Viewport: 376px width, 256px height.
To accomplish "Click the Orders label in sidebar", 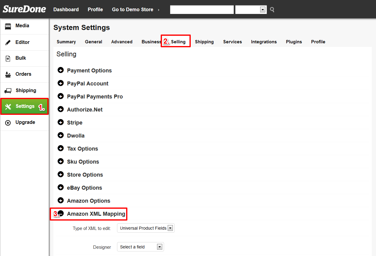I will point(23,74).
